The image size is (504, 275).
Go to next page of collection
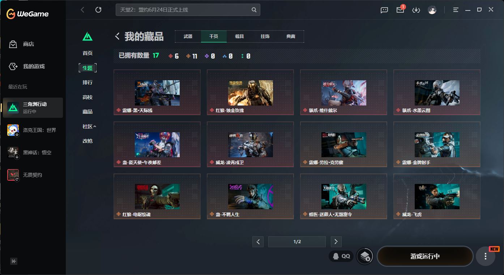tap(336, 242)
